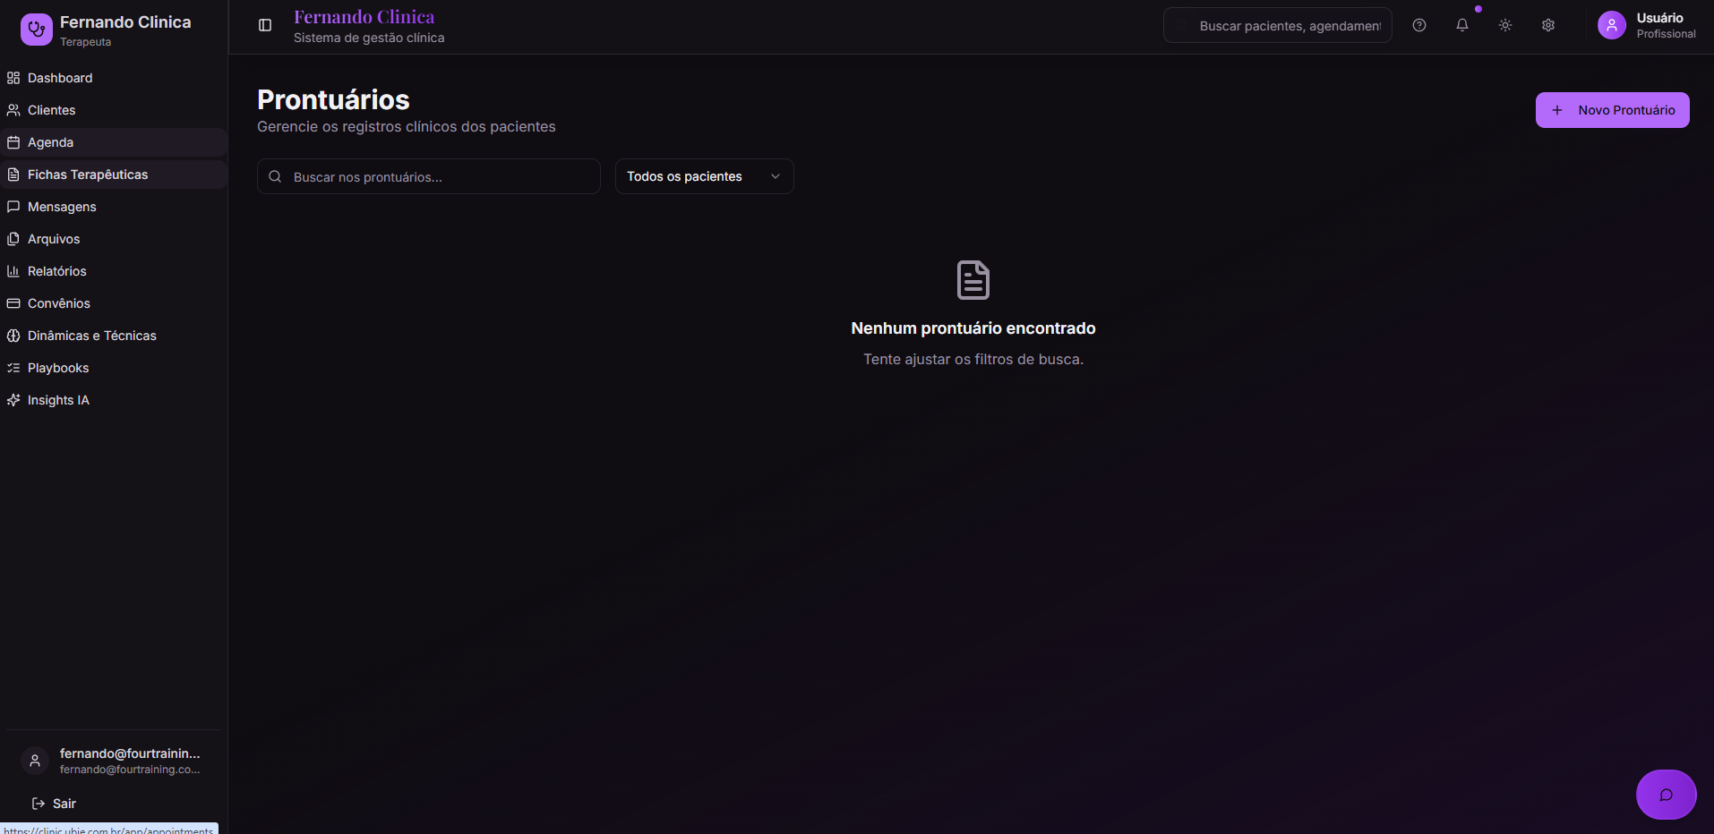Click Sair to log out
This screenshot has width=1714, height=834.
coord(54,804)
